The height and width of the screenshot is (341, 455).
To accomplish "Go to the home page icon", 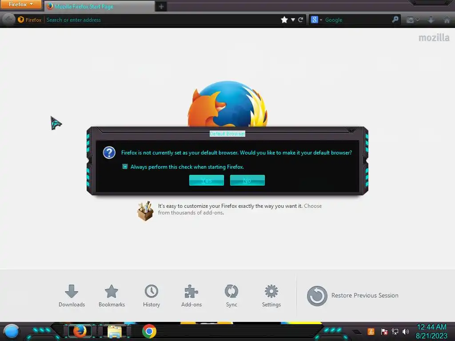I will pos(447,20).
